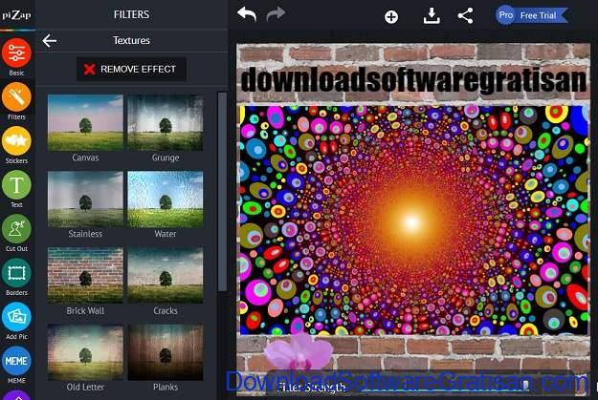The height and width of the screenshot is (400, 598).
Task: Download the edited image
Action: [432, 15]
